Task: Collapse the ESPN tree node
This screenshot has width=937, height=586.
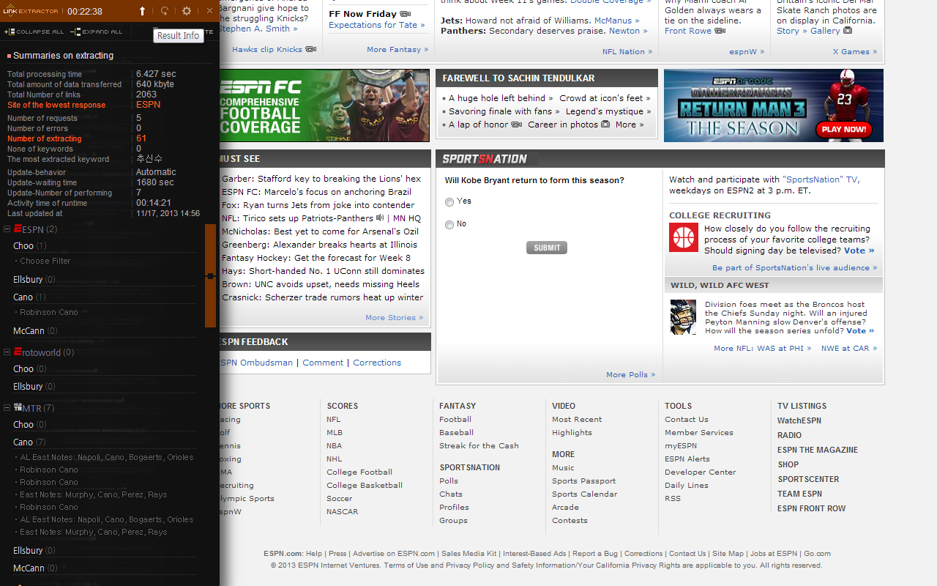Action: point(7,229)
